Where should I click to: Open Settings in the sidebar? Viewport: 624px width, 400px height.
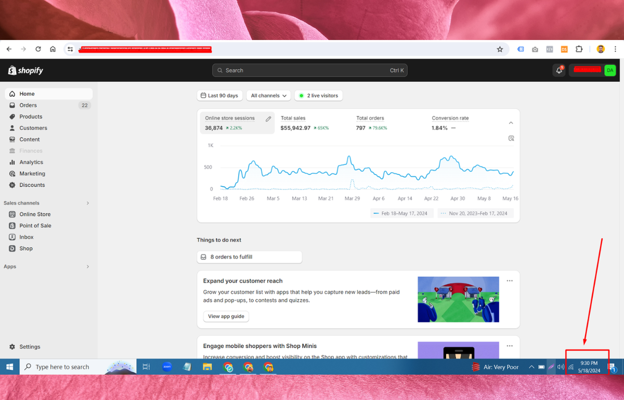point(49,347)
